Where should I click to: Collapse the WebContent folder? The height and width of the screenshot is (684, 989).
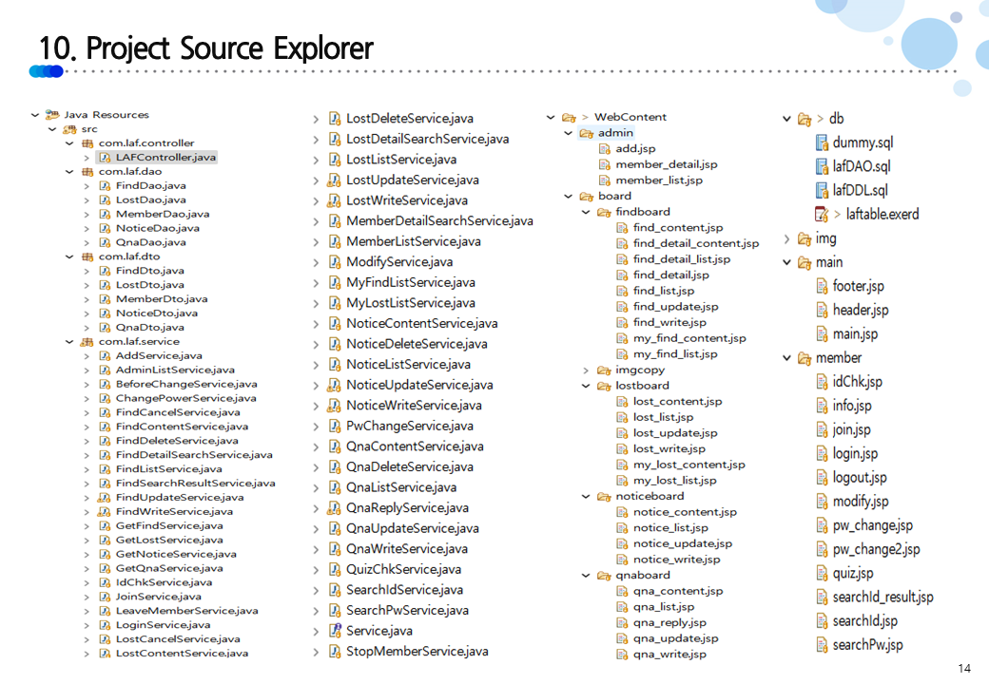point(551,117)
